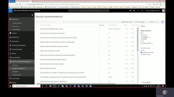Focus the Search security recommendations field

(x=50, y=22)
